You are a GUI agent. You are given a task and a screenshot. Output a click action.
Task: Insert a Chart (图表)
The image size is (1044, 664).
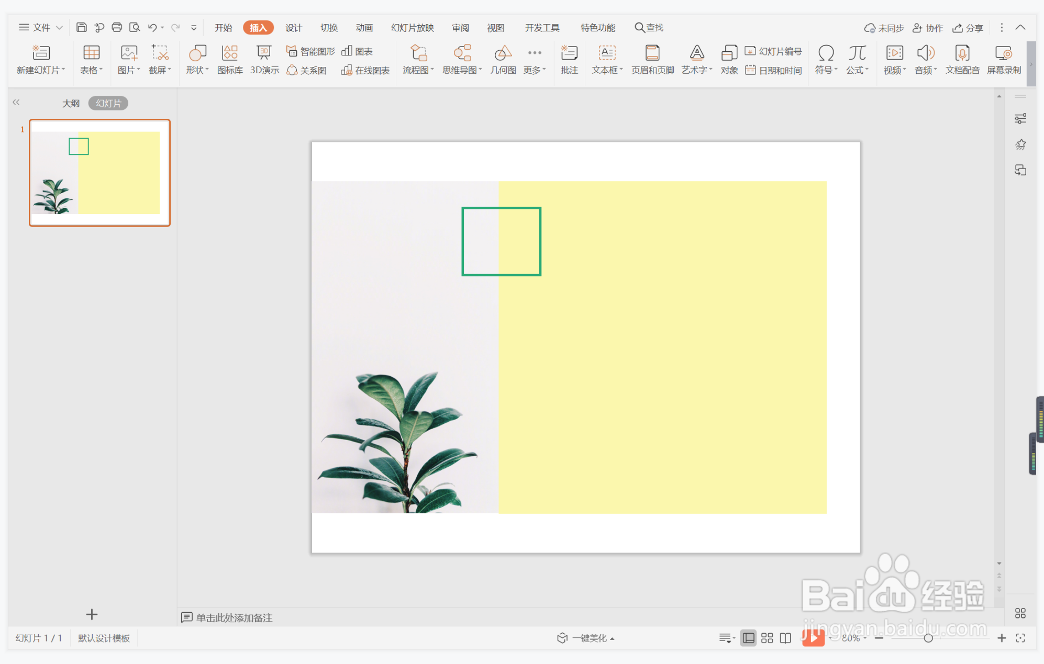(357, 51)
